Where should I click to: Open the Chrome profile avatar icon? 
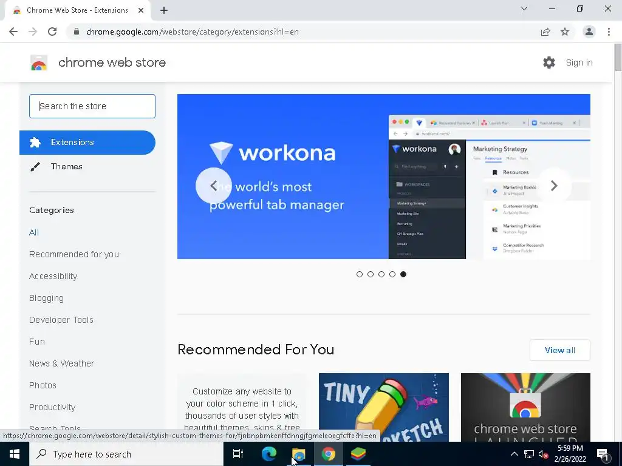(589, 32)
